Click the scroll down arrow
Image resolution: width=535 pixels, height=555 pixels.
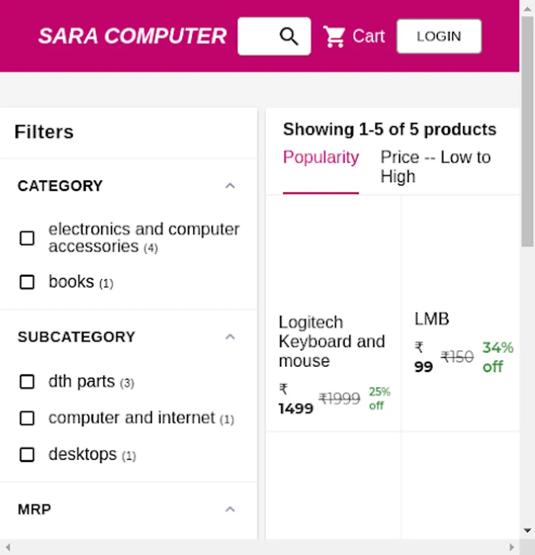pyautogui.click(x=527, y=530)
